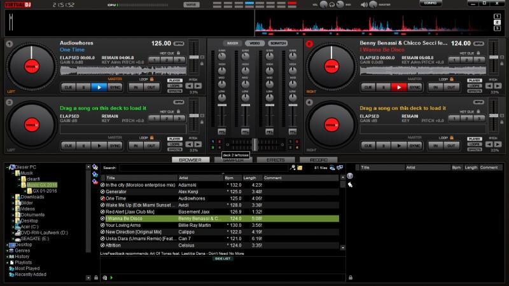Click the Search input field
This screenshot has width=509, height=286.
tap(202, 168)
